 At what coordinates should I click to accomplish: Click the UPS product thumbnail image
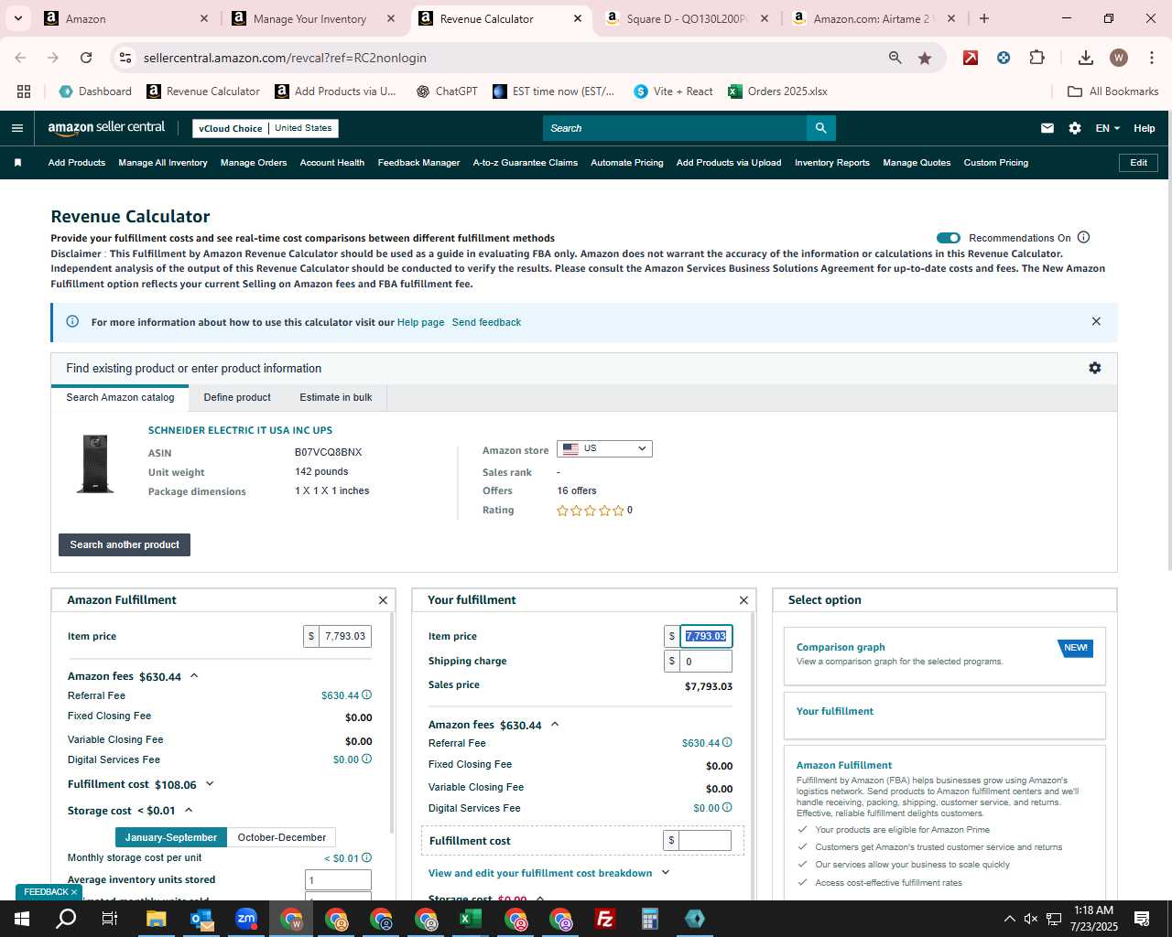point(95,464)
